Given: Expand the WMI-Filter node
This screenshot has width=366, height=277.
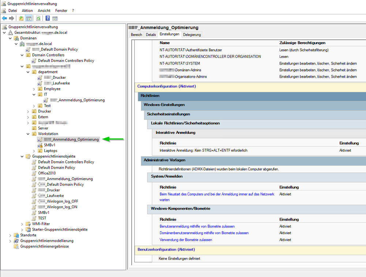Looking at the screenshot, I should 22,224.
